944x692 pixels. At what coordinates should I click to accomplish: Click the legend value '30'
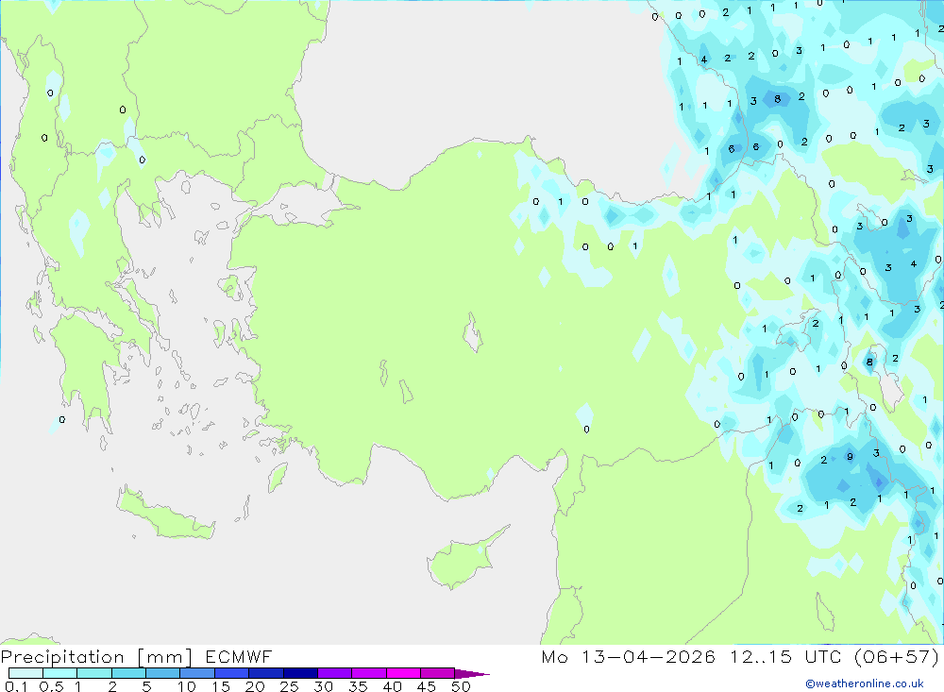[x=324, y=686]
